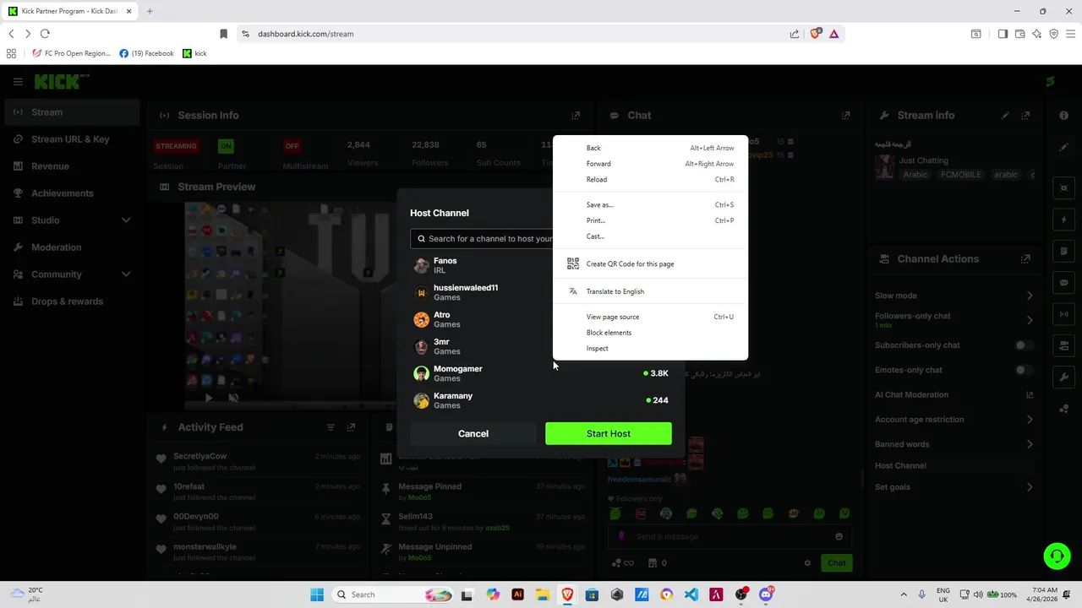Select Translate to English menu item
Screen dimensions: 1082x608
point(650,291)
